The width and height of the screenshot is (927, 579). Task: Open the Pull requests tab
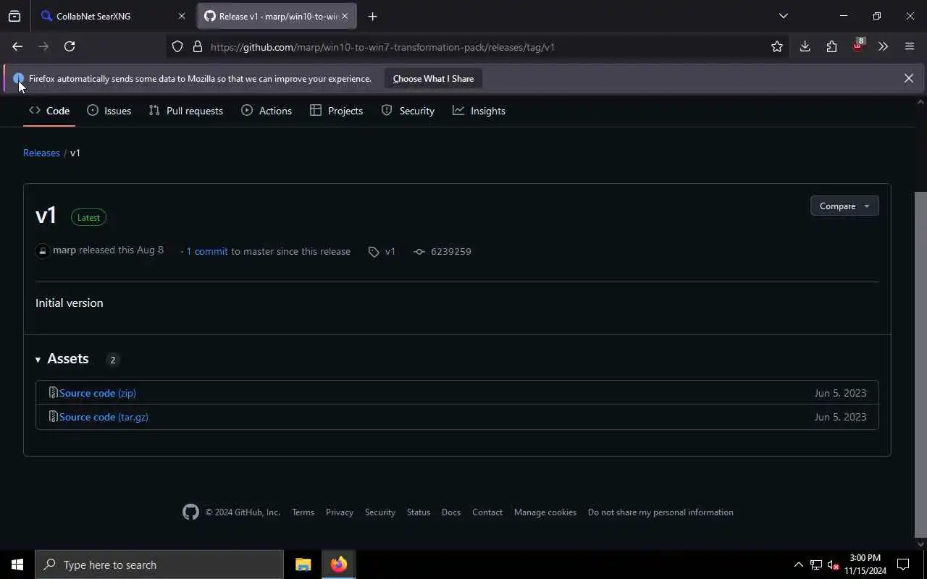click(x=186, y=111)
